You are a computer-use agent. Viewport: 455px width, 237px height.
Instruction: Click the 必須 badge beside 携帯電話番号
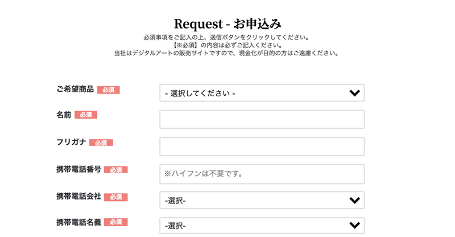(x=115, y=170)
